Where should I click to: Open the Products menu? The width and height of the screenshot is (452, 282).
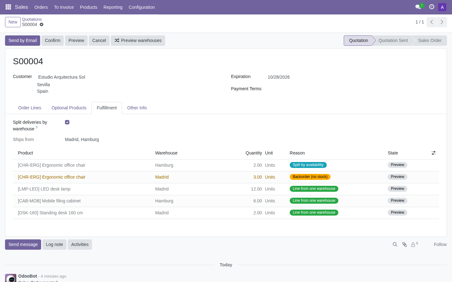[x=89, y=7]
